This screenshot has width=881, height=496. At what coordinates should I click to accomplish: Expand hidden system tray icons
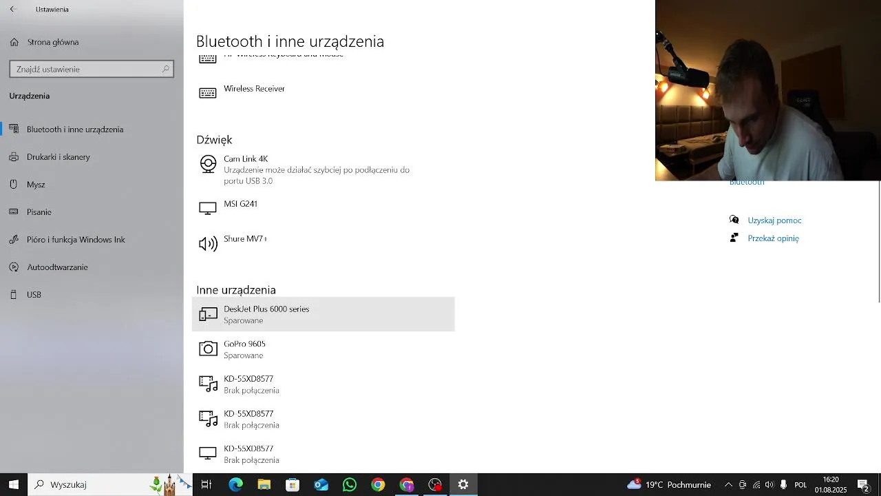pos(728,485)
